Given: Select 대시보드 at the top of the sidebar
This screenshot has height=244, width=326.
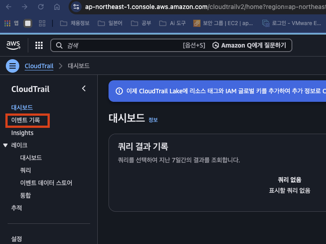Looking at the screenshot, I should (22, 107).
